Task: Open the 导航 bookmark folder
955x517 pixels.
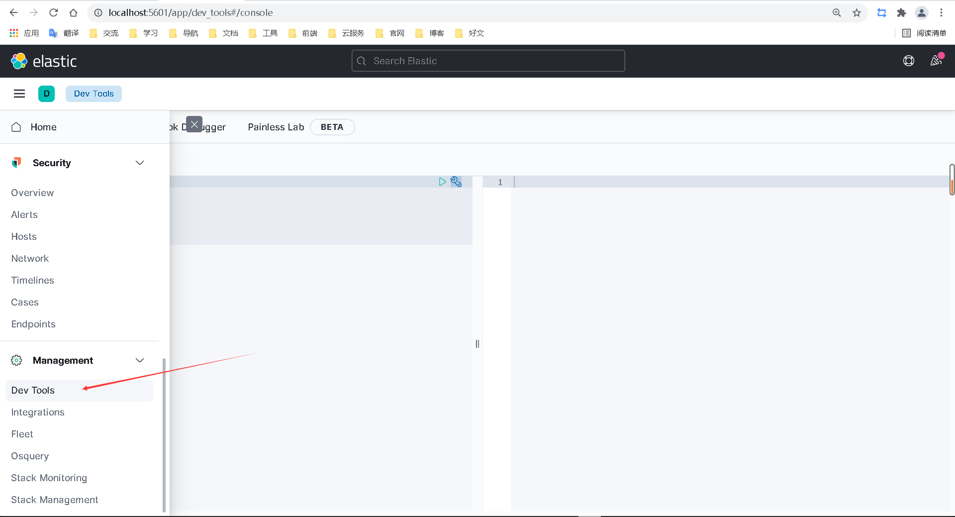Action: pyautogui.click(x=184, y=33)
